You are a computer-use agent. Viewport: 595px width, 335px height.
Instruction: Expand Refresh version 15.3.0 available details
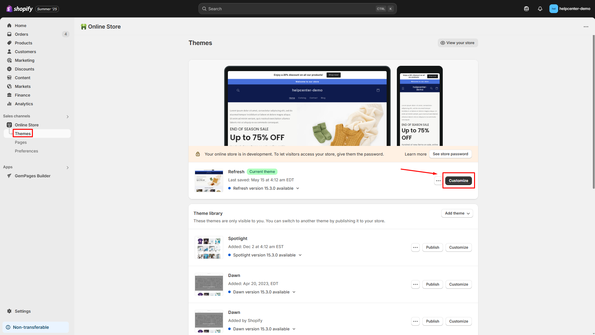click(x=297, y=188)
